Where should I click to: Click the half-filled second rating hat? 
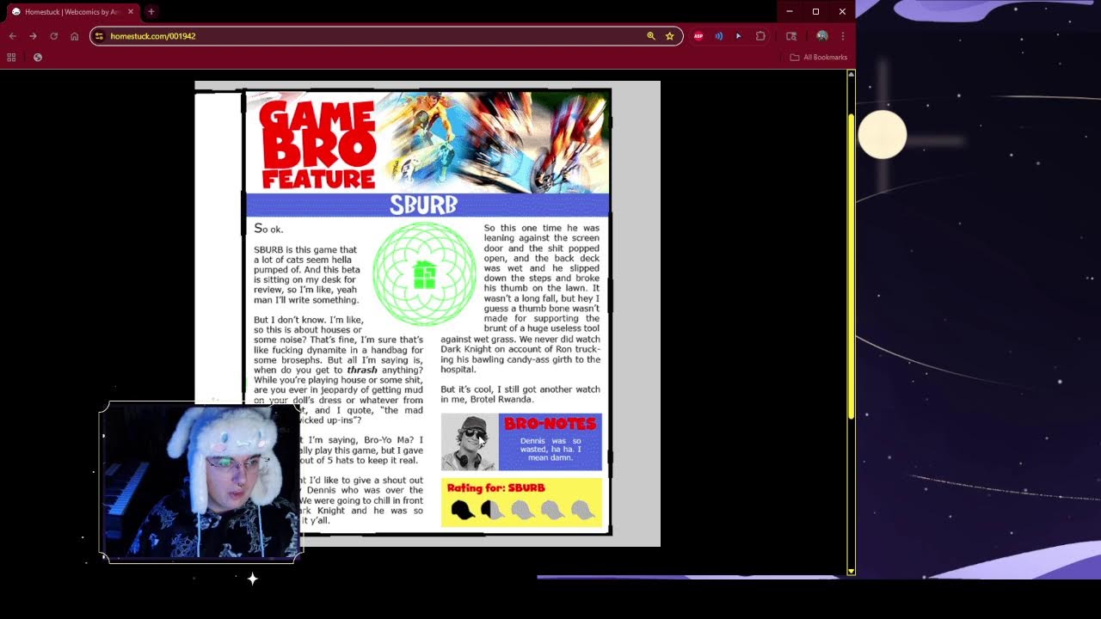pyautogui.click(x=492, y=510)
